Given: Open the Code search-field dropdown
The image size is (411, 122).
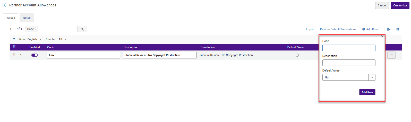Looking at the screenshot, I should coord(32,29).
